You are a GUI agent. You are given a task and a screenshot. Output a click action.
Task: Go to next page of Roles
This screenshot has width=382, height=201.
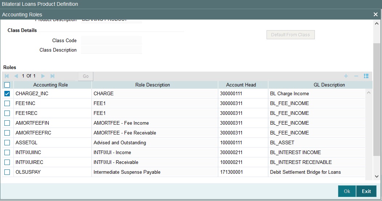pos(43,76)
